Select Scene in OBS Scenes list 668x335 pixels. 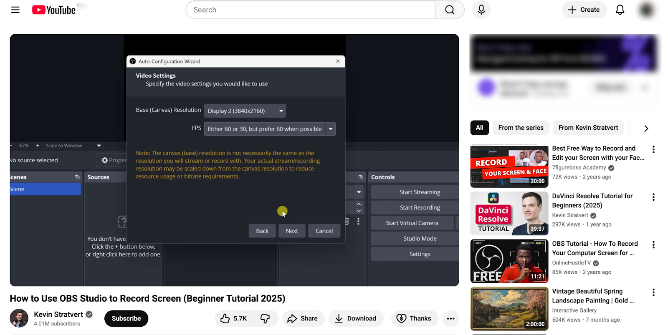click(x=45, y=189)
